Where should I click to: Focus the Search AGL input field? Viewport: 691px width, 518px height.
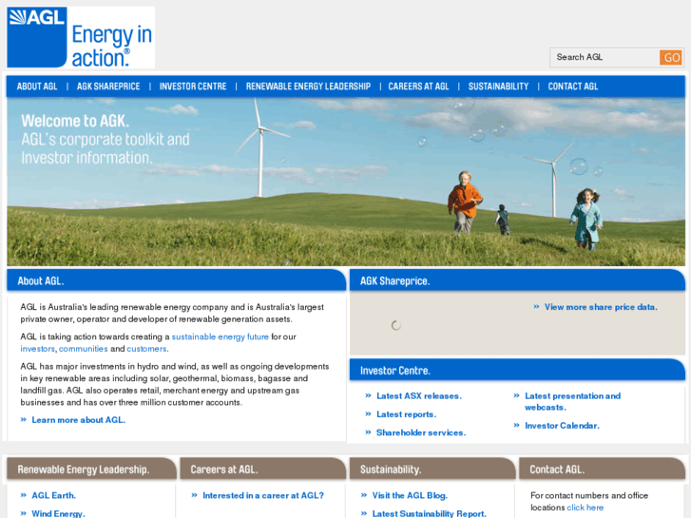point(605,57)
